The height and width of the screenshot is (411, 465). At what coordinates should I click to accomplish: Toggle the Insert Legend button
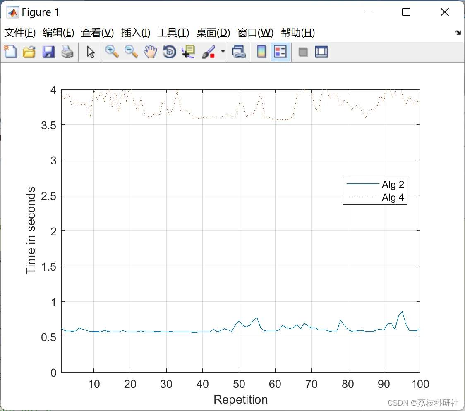280,52
